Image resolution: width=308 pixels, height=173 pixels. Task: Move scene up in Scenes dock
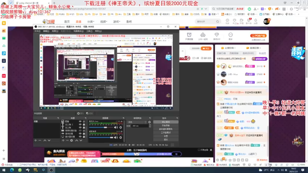tap(45, 140)
